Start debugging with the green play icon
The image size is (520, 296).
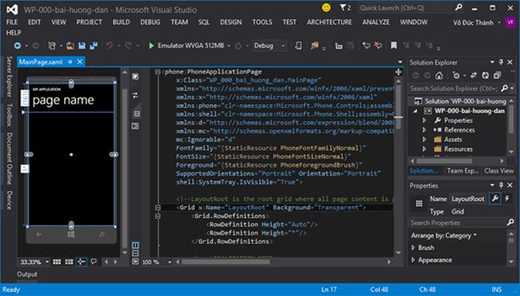point(151,45)
